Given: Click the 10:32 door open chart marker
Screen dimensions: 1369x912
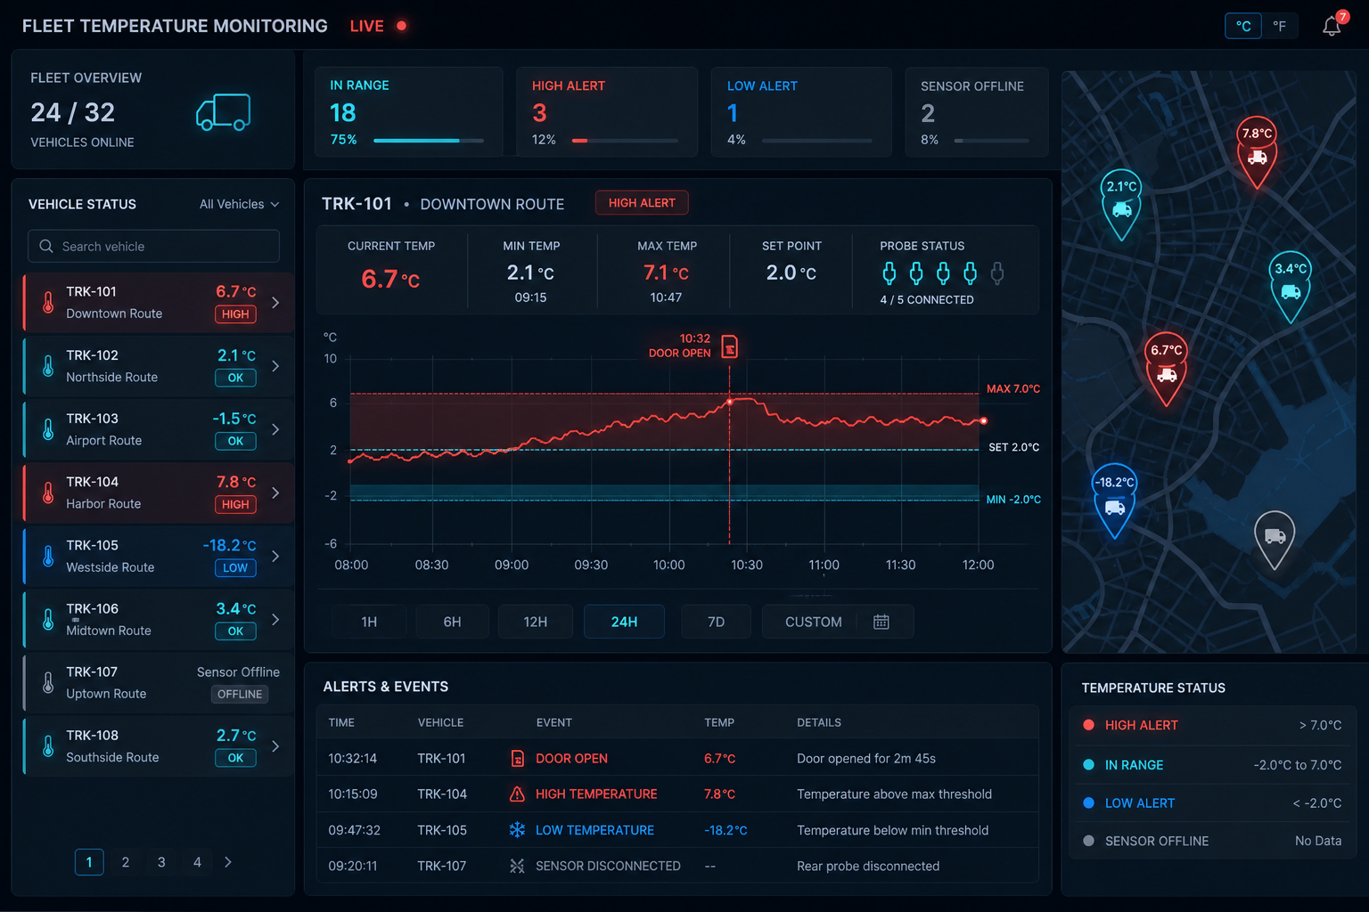Looking at the screenshot, I should pyautogui.click(x=730, y=402).
